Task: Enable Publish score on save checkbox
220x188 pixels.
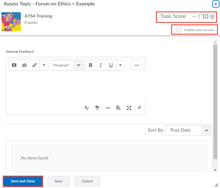Action: pyautogui.click(x=179, y=30)
